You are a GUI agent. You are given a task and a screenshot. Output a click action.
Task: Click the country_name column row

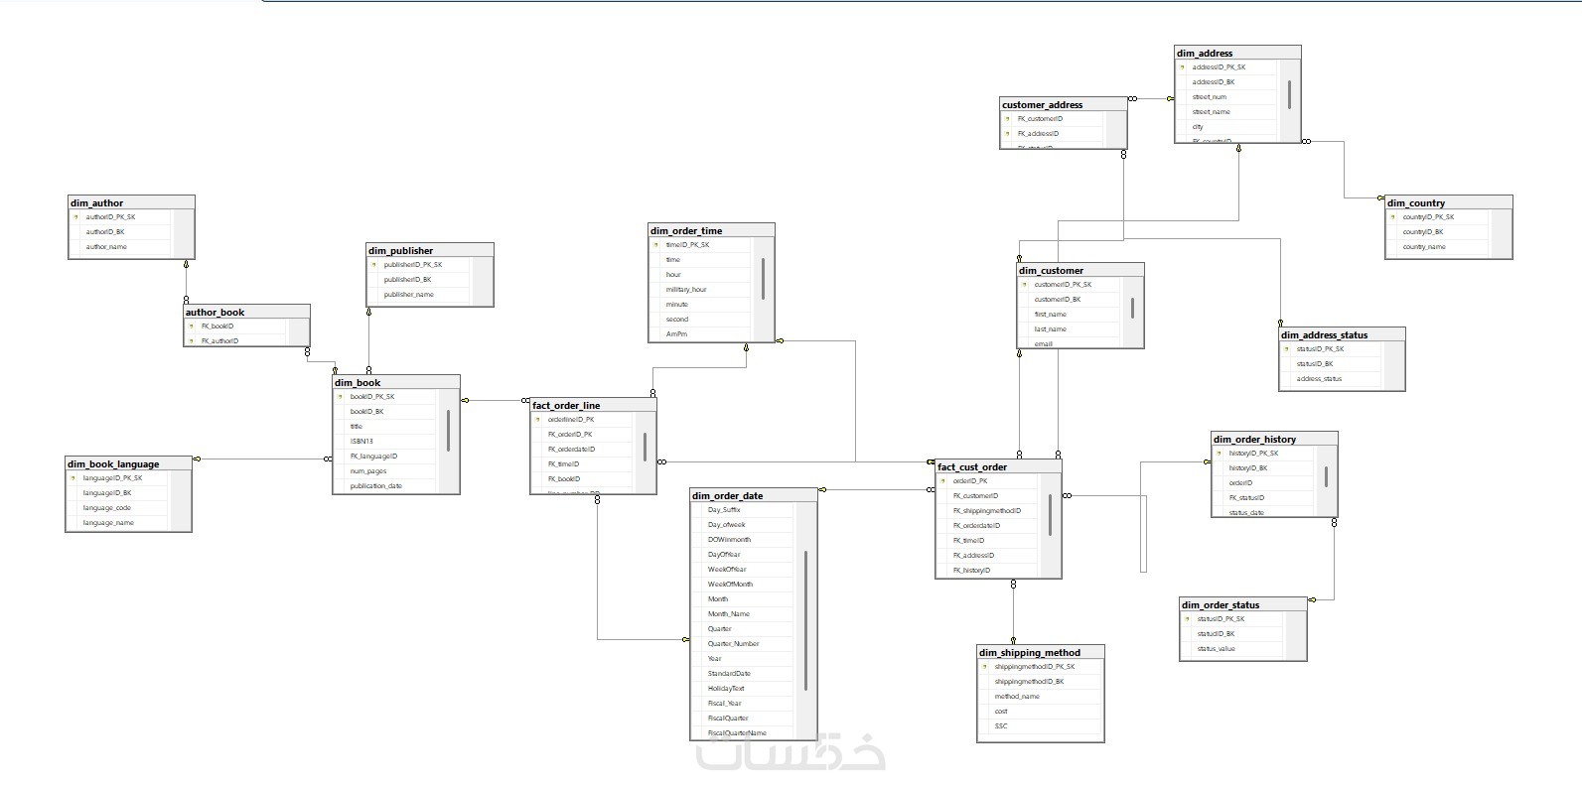click(x=1437, y=247)
